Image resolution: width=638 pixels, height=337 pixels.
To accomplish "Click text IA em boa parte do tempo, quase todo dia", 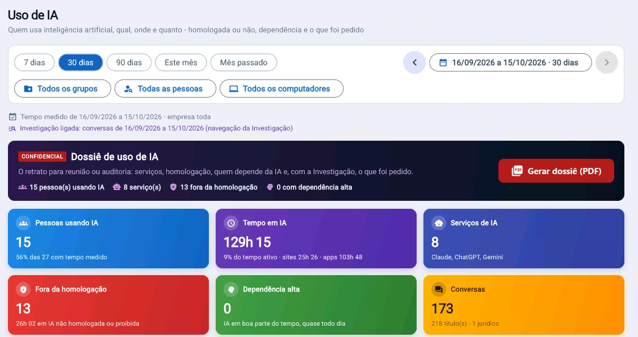I will click(x=284, y=323).
